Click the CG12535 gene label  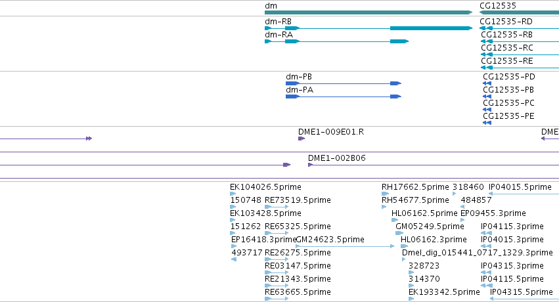coord(498,5)
